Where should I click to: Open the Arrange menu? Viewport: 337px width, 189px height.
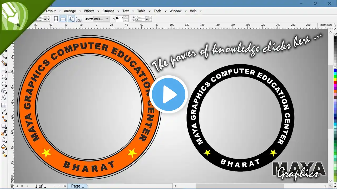pos(70,11)
